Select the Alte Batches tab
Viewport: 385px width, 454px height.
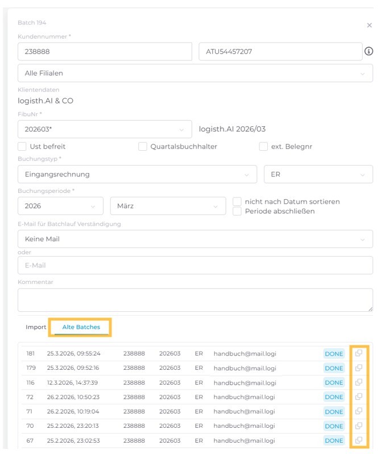[x=81, y=327]
